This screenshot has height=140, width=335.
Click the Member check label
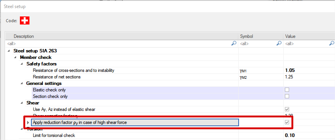36,57
